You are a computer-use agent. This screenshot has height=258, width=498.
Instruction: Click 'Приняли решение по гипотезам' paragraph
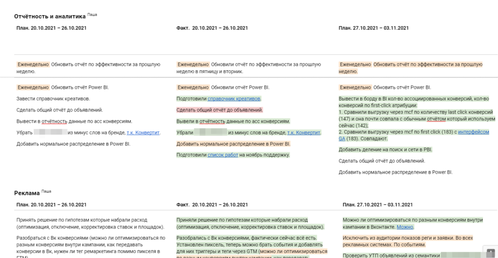[x=250, y=224]
